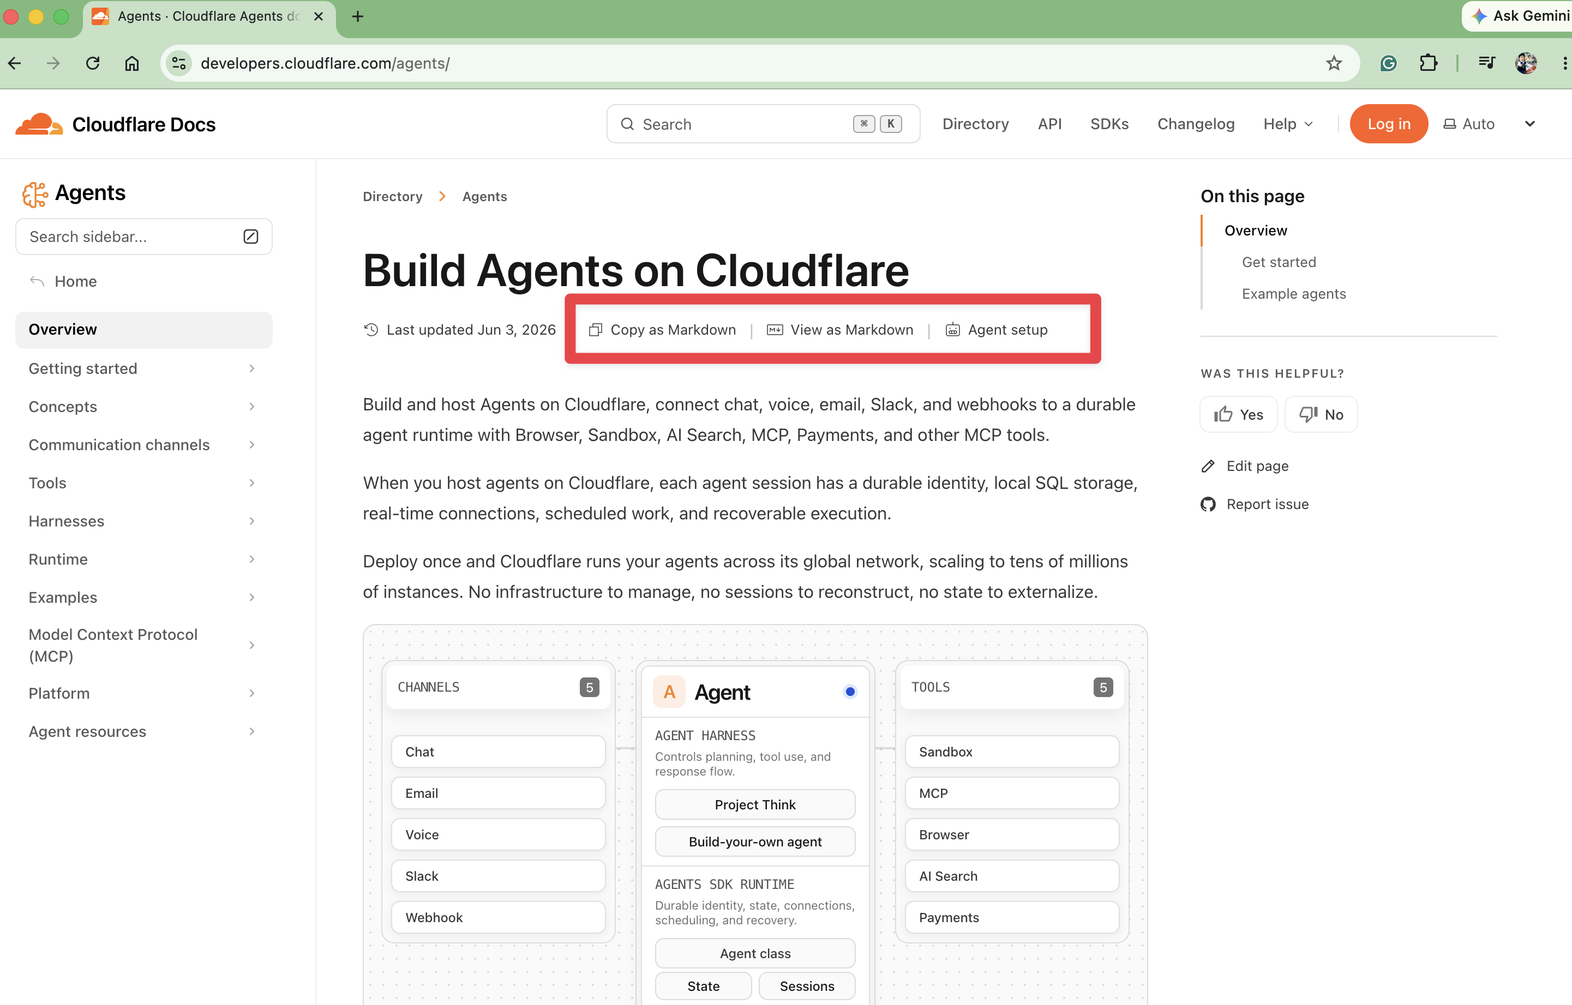
Task: Open Ask Gemini button
Action: [x=1518, y=16]
